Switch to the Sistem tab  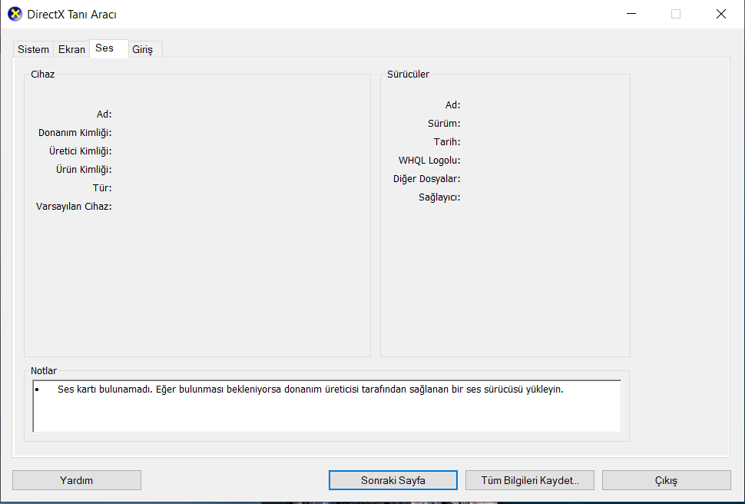(x=33, y=49)
